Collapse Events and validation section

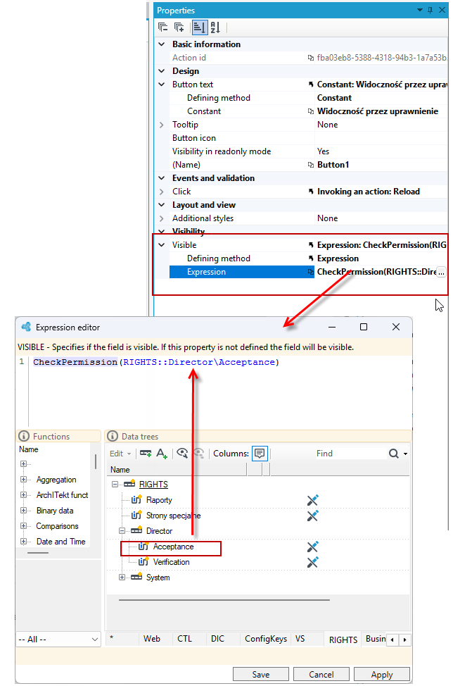point(162,178)
